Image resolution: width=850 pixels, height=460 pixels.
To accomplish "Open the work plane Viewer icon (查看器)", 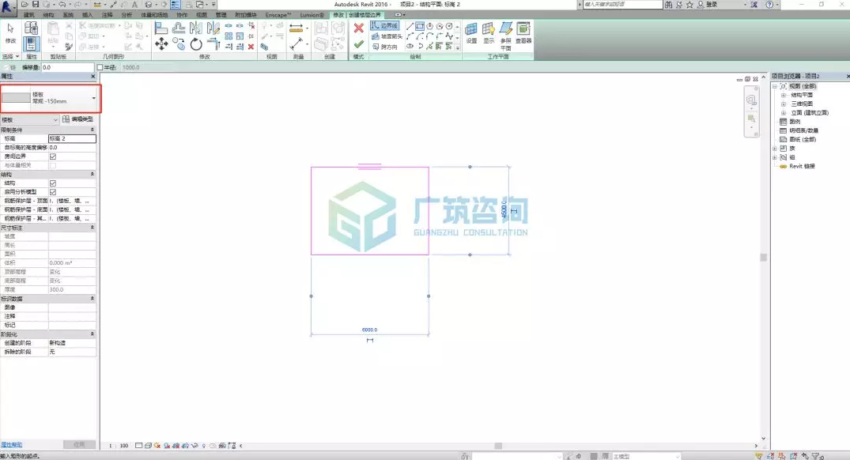I will (x=523, y=32).
